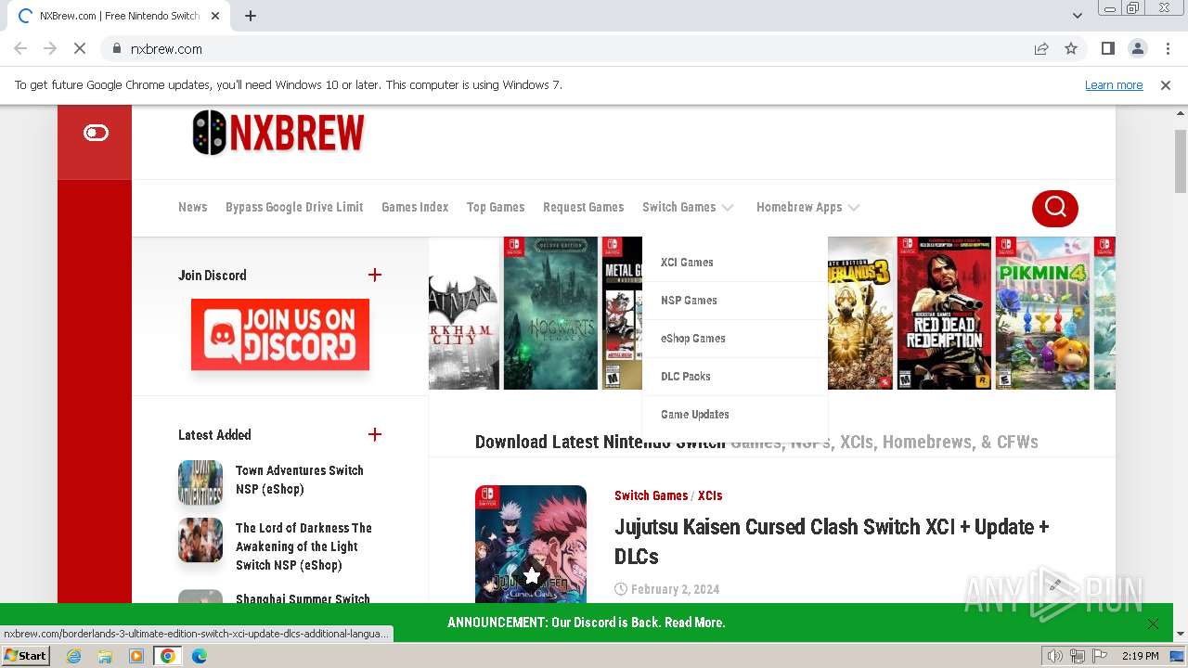Open Metal Gear cover in carousel
The image size is (1188, 668).
[x=622, y=313]
